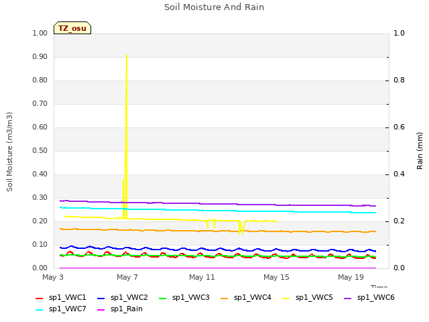This screenshot has width=429, height=322.
Task: Click the 0.2 right axis tick label
Action: click(400, 221)
